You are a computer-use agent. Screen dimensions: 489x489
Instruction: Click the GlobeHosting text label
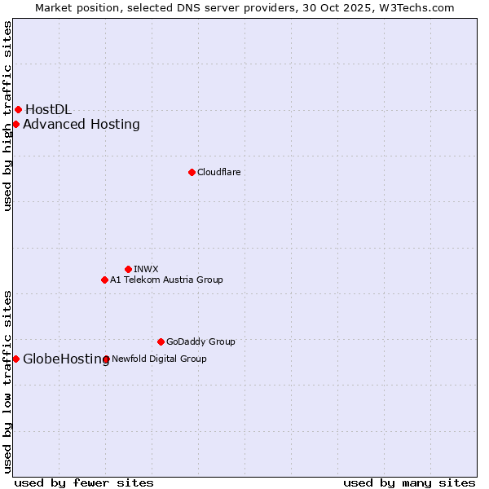[x=65, y=359]
